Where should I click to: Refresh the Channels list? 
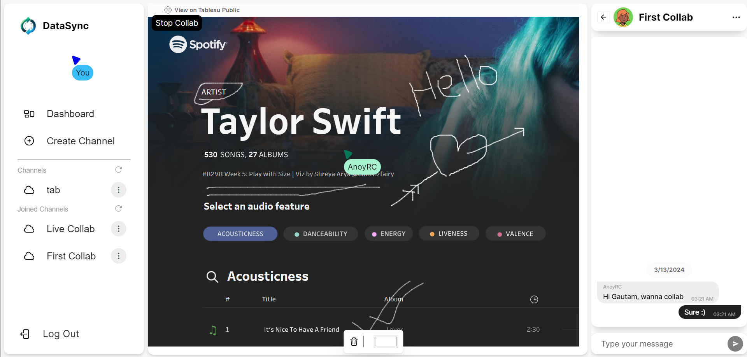pos(119,170)
